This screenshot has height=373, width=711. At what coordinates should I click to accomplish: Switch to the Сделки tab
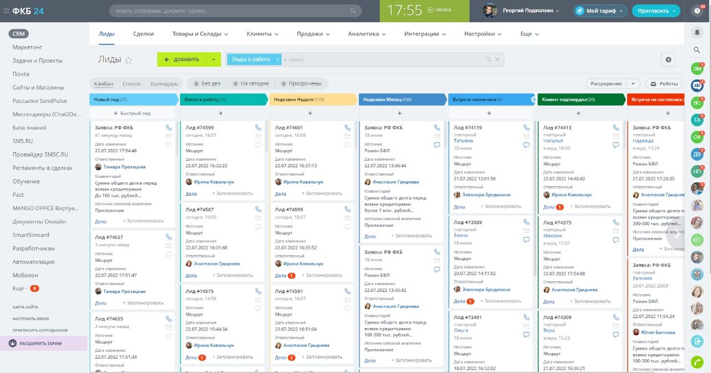[143, 34]
